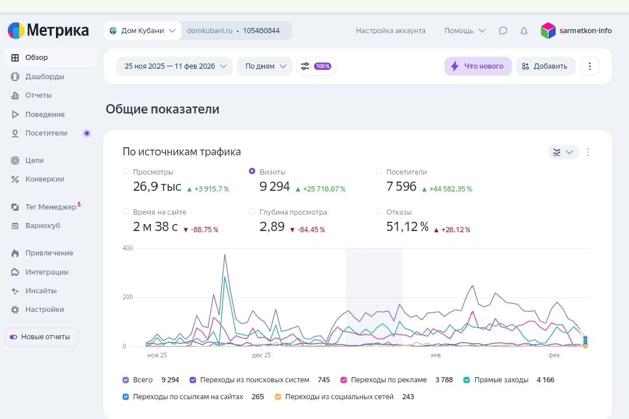Image resolution: width=629 pixels, height=419 pixels.
Task: Change chart type via dropdown in widget
Action: click(x=563, y=152)
